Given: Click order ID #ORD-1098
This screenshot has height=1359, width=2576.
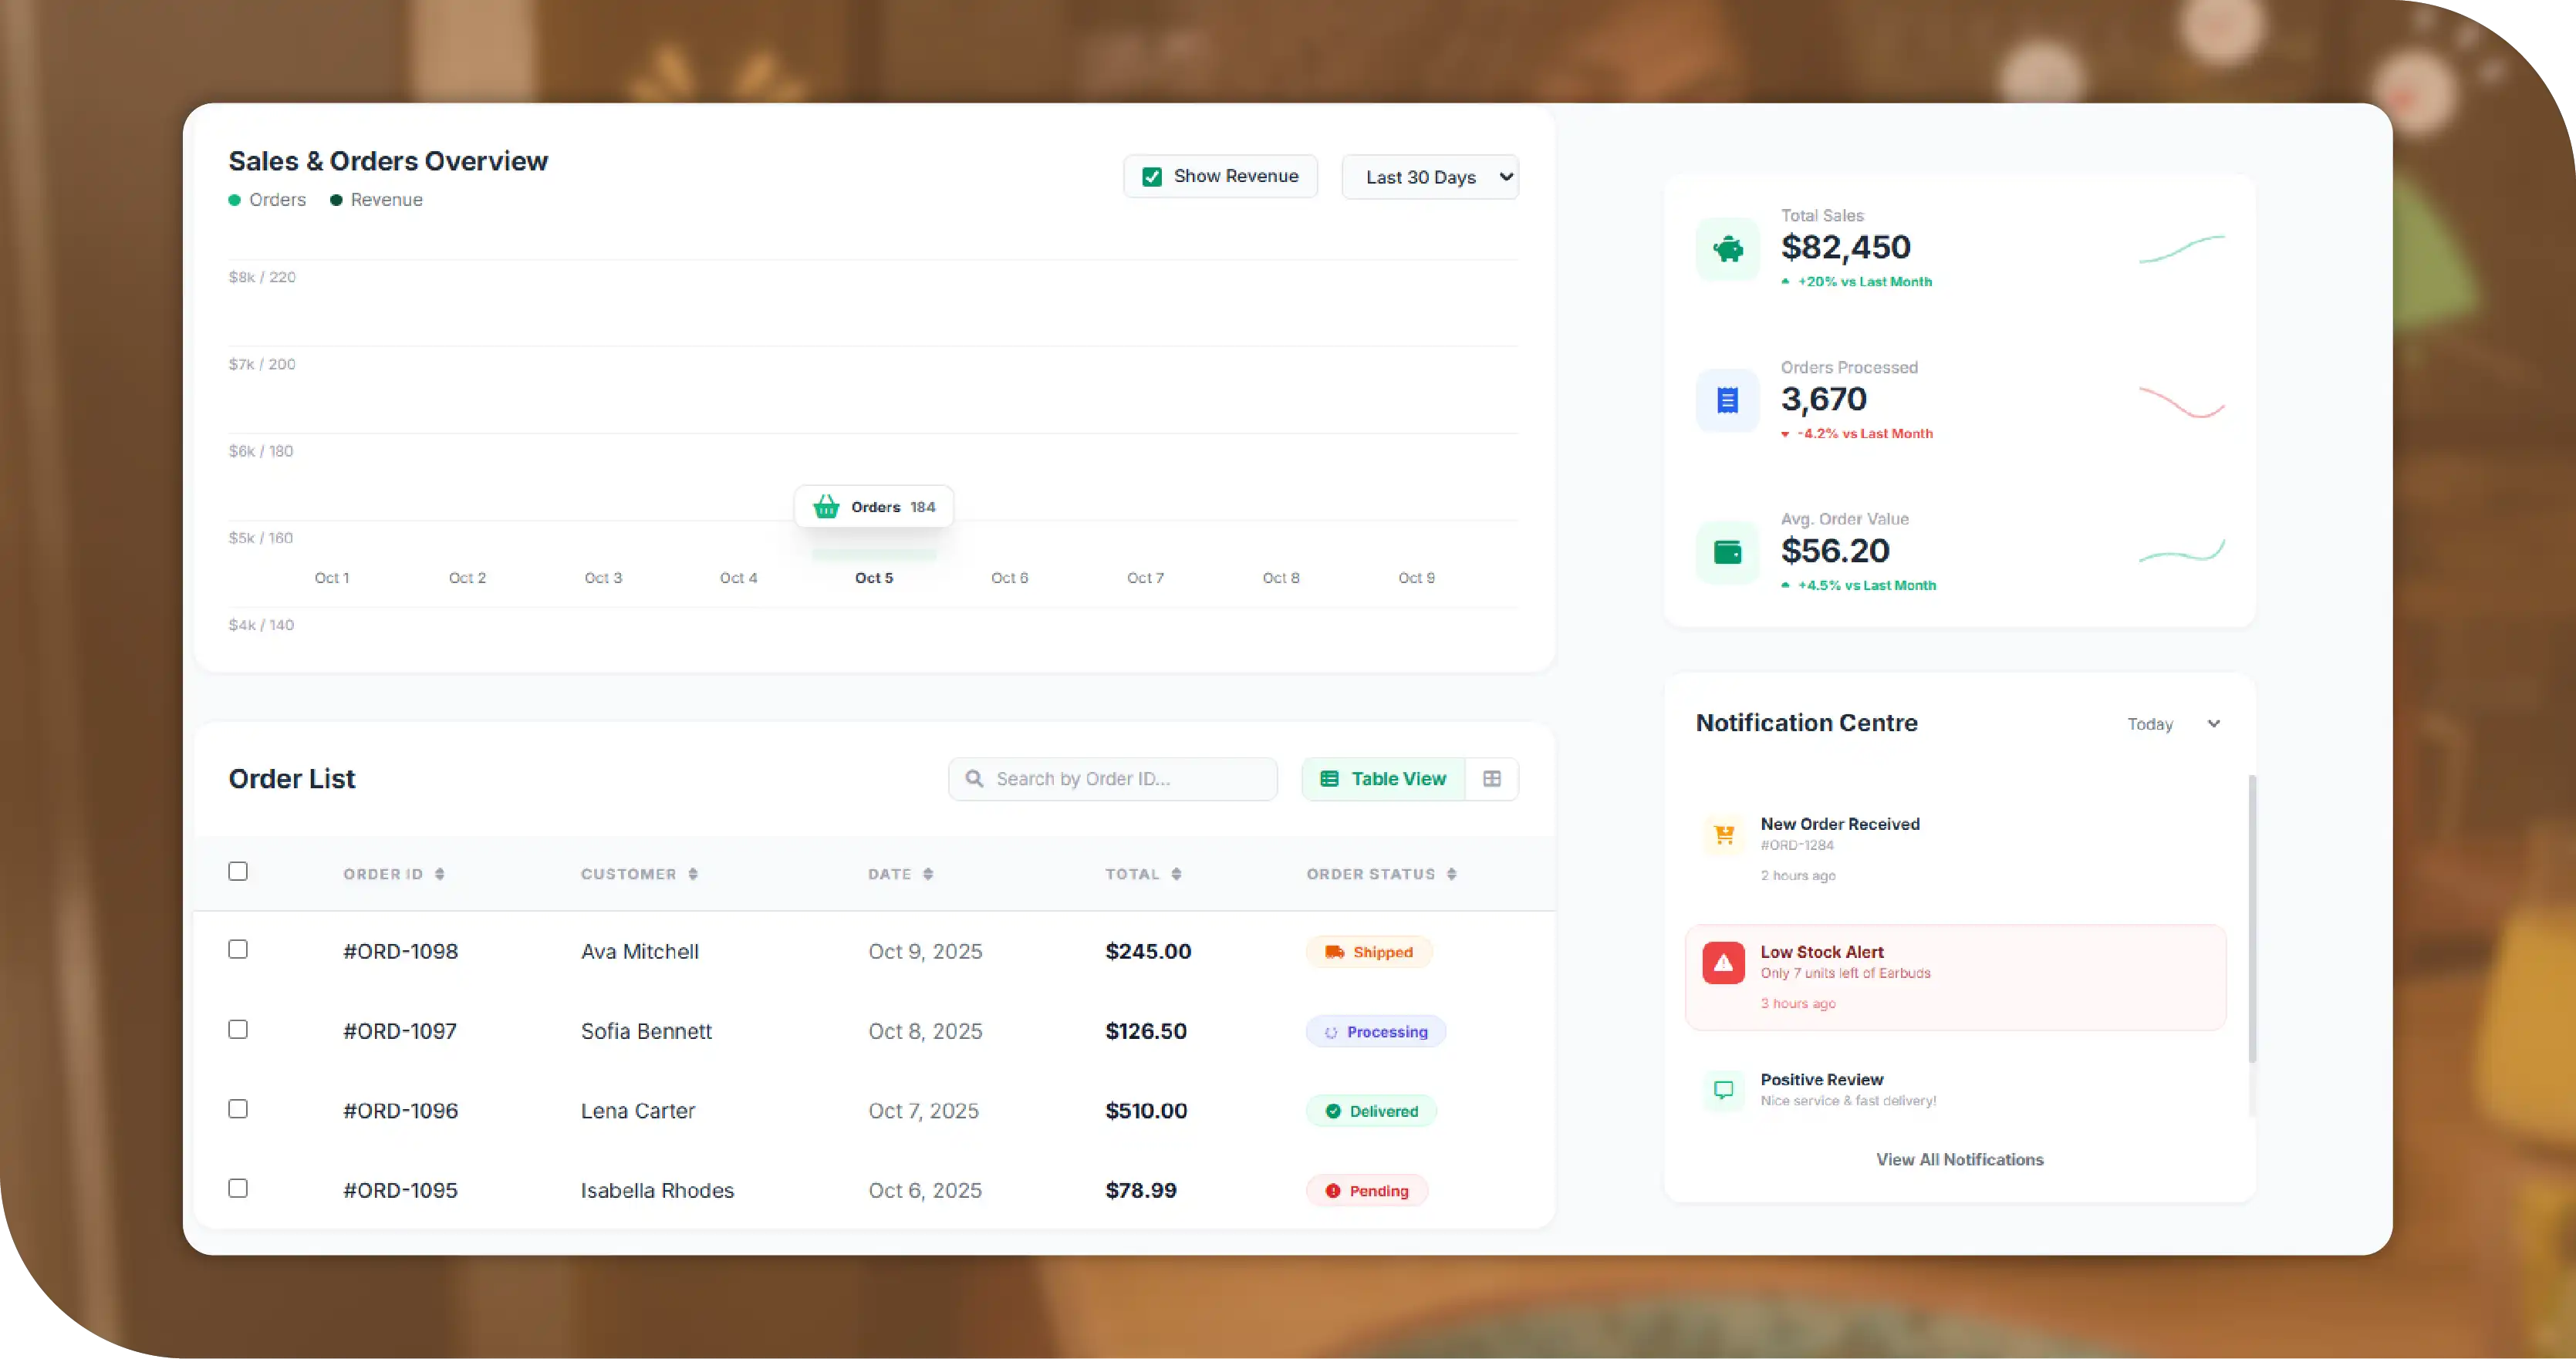Looking at the screenshot, I should [401, 952].
